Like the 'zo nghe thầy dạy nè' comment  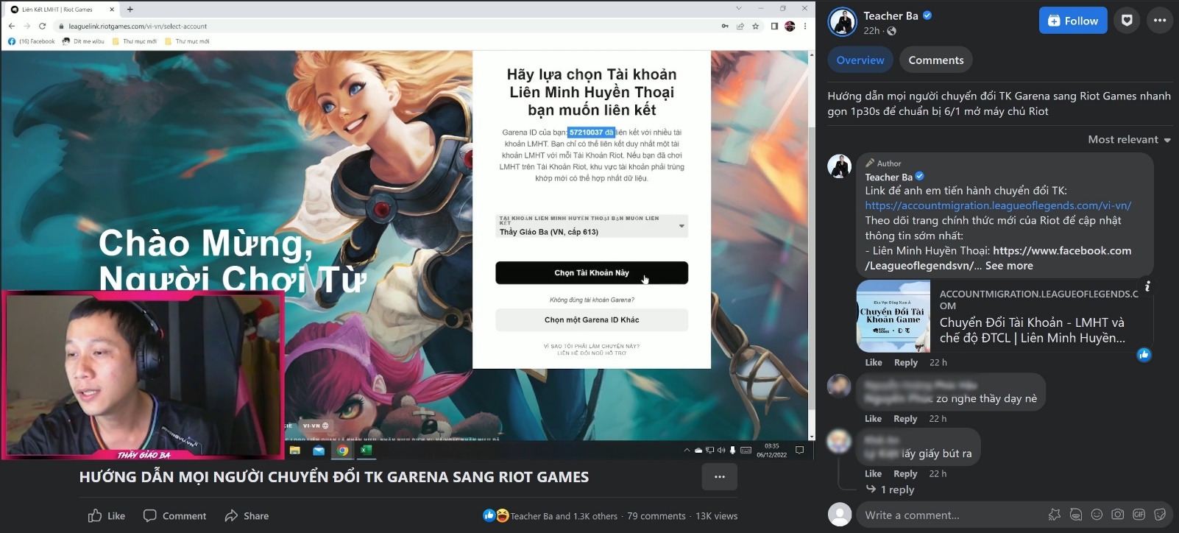tap(874, 418)
